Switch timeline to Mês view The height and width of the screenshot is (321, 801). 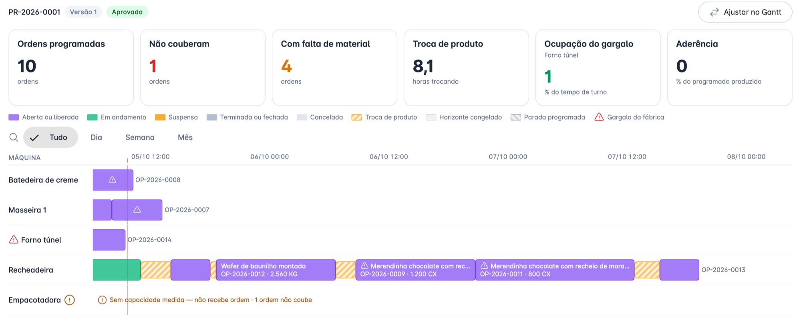tap(185, 137)
